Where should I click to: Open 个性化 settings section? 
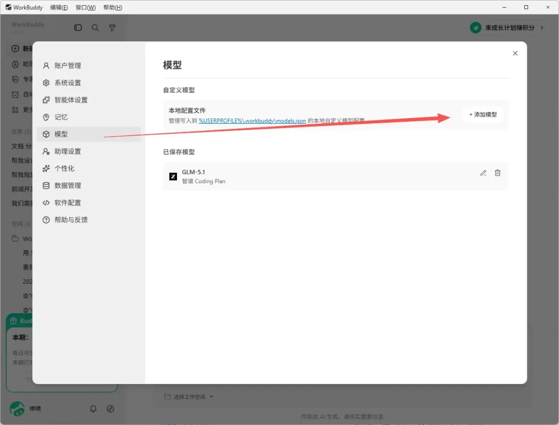89,168
